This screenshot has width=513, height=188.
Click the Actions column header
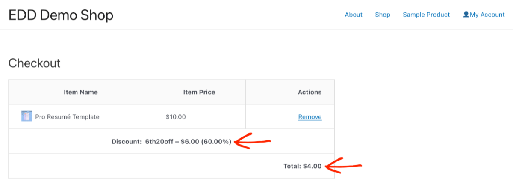point(310,92)
